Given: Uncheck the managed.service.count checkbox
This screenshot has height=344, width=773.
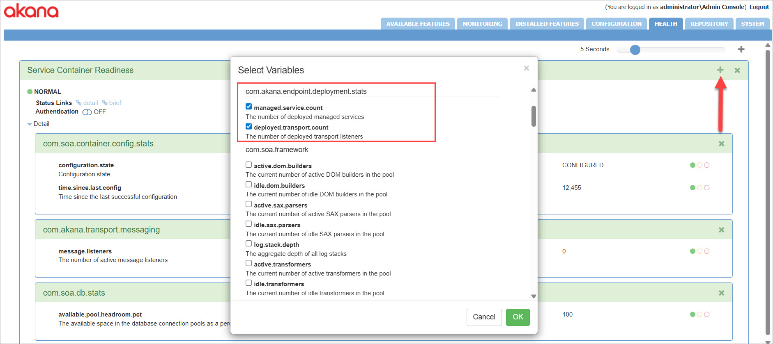Looking at the screenshot, I should (248, 107).
